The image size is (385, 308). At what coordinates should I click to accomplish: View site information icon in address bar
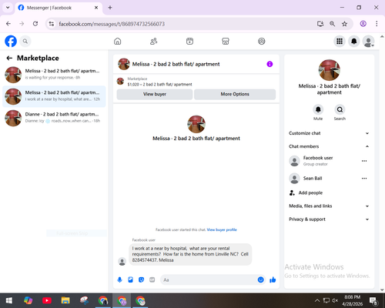tap(52, 24)
